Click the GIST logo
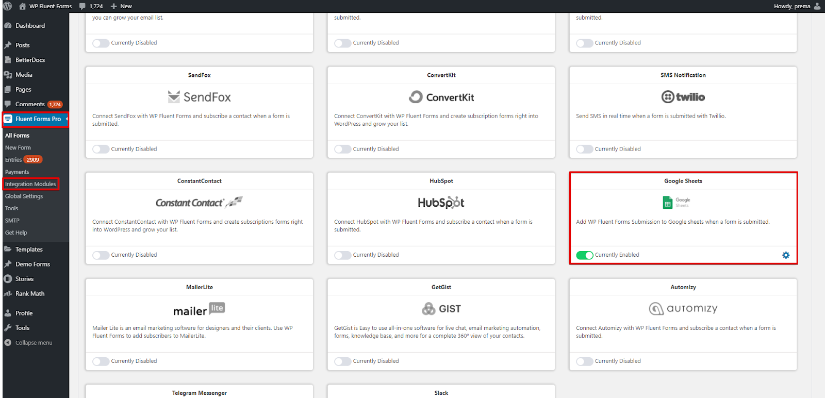The height and width of the screenshot is (398, 825). coord(441,309)
